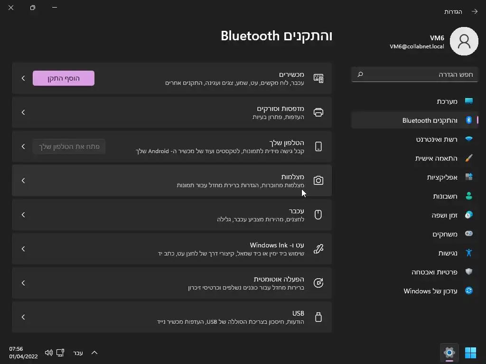
Task: Click the pen icon for Windows Ink
Action: (x=318, y=249)
